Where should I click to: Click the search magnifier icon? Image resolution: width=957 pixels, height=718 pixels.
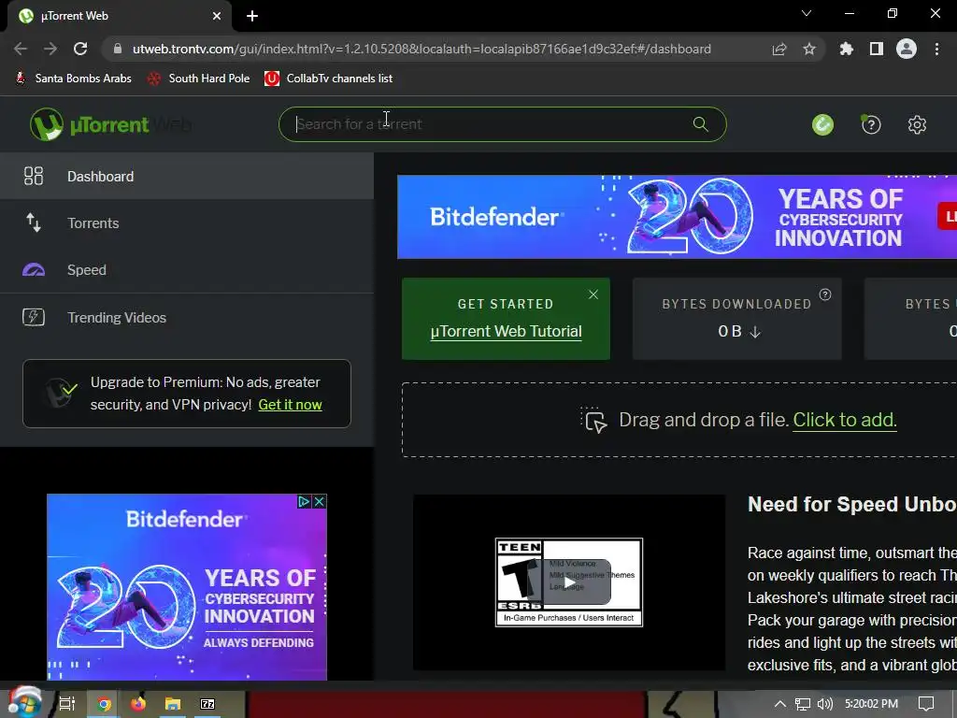coord(701,124)
